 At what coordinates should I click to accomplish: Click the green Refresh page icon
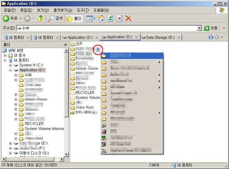pyautogui.click(x=110, y=18)
